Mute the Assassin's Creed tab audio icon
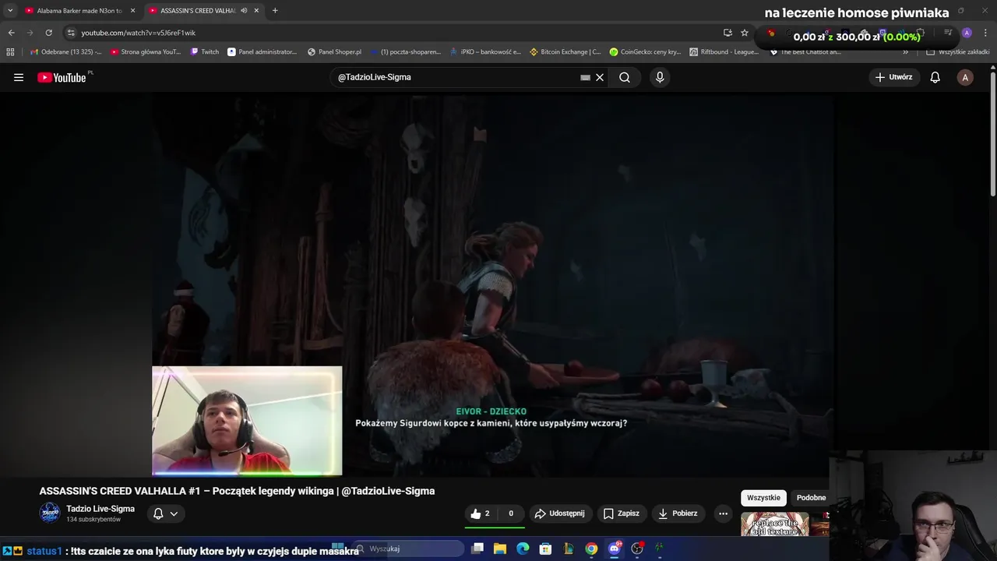 [x=244, y=11]
